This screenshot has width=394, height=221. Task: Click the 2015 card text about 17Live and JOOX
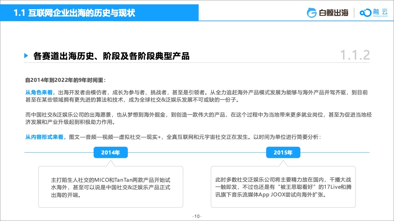[283, 187]
